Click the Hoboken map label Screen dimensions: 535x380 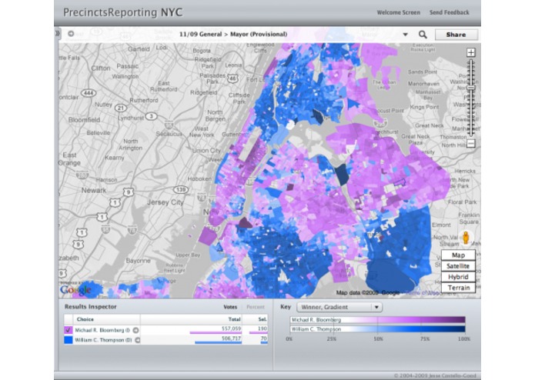[199, 178]
